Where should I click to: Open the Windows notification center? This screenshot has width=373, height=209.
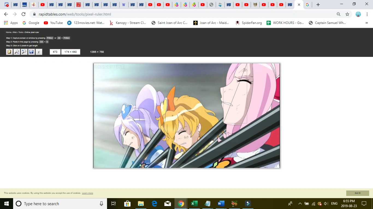pyautogui.click(x=364, y=204)
